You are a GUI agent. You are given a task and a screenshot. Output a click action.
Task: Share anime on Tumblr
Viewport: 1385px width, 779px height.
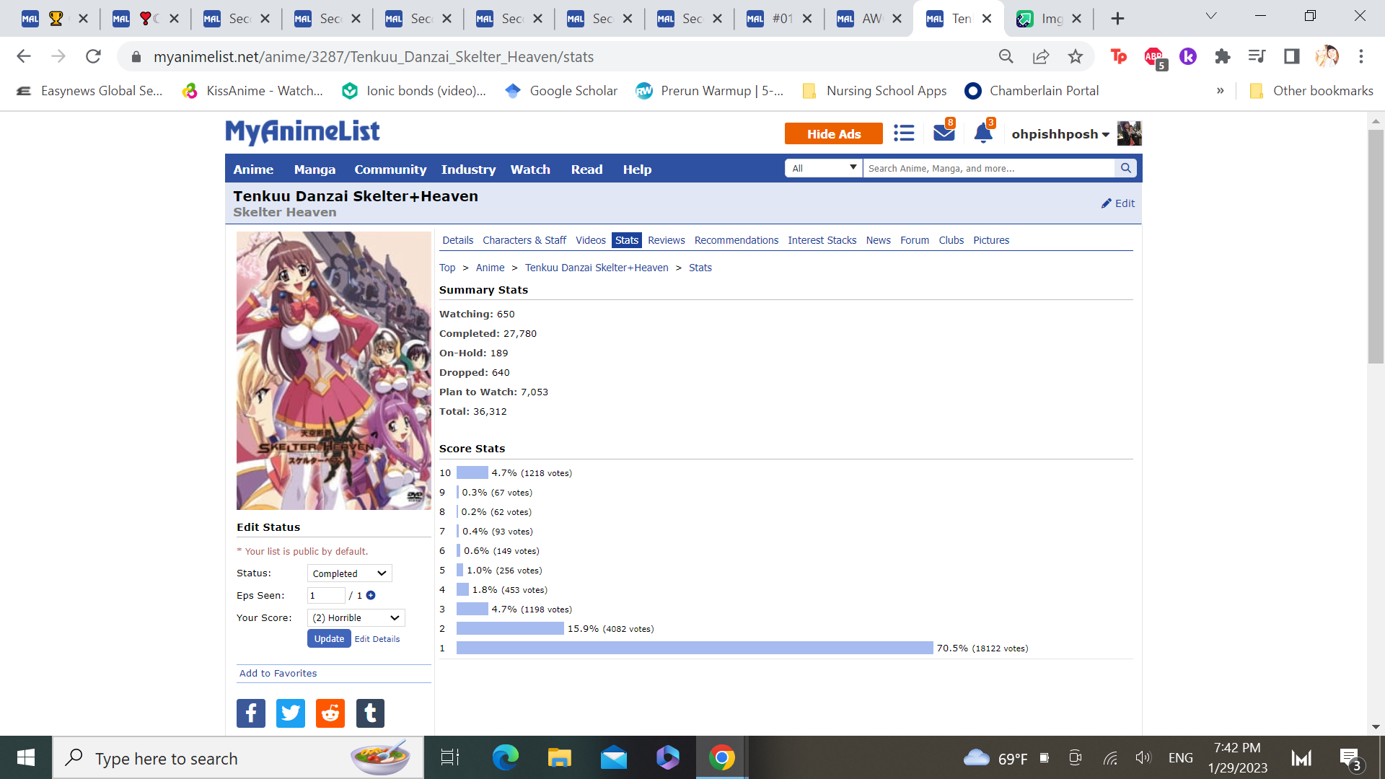tap(370, 713)
